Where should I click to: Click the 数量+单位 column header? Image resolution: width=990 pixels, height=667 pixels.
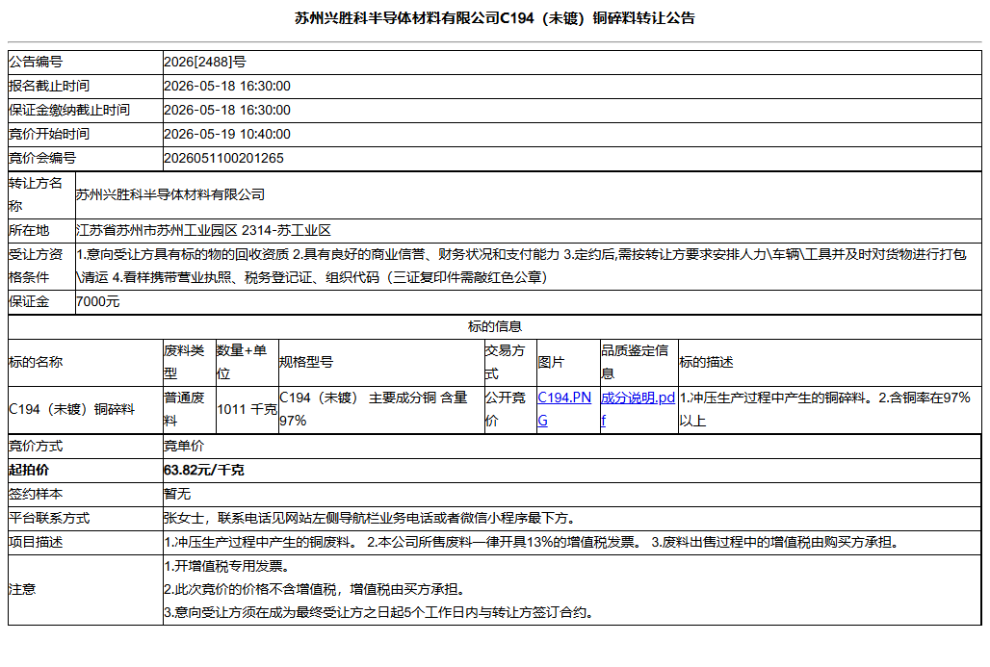pyautogui.click(x=247, y=363)
